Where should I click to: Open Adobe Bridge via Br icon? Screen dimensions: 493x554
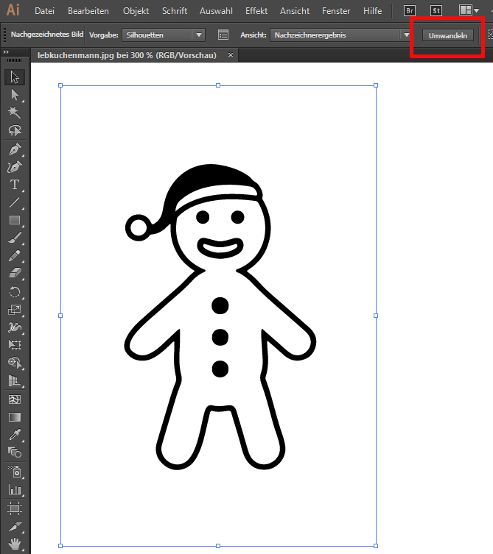pos(410,11)
